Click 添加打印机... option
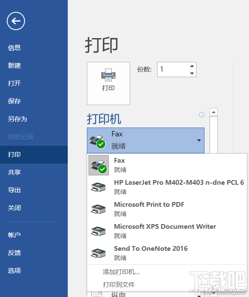Image resolution: width=249 pixels, height=297 pixels. tap(121, 272)
